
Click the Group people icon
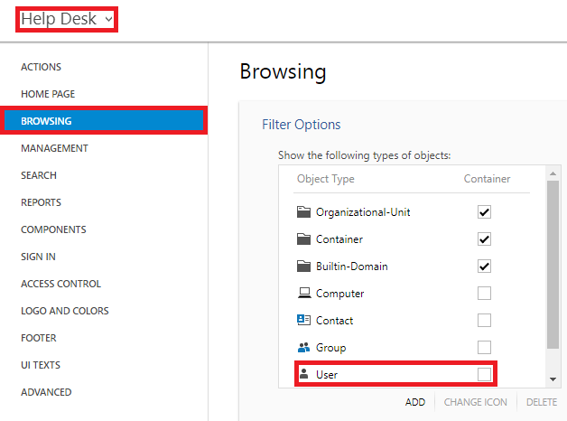[303, 347]
